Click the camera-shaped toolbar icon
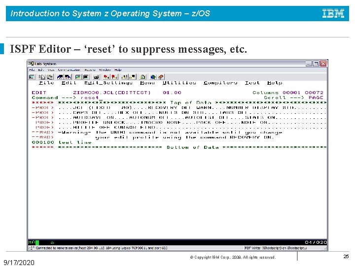Screen dimensions: 355x266 [x=96, y=77]
